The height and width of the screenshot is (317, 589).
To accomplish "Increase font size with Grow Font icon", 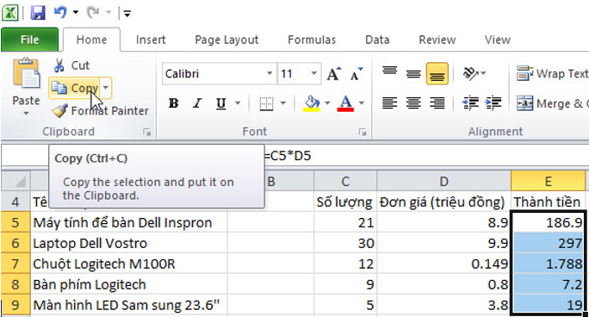I will tap(334, 73).
